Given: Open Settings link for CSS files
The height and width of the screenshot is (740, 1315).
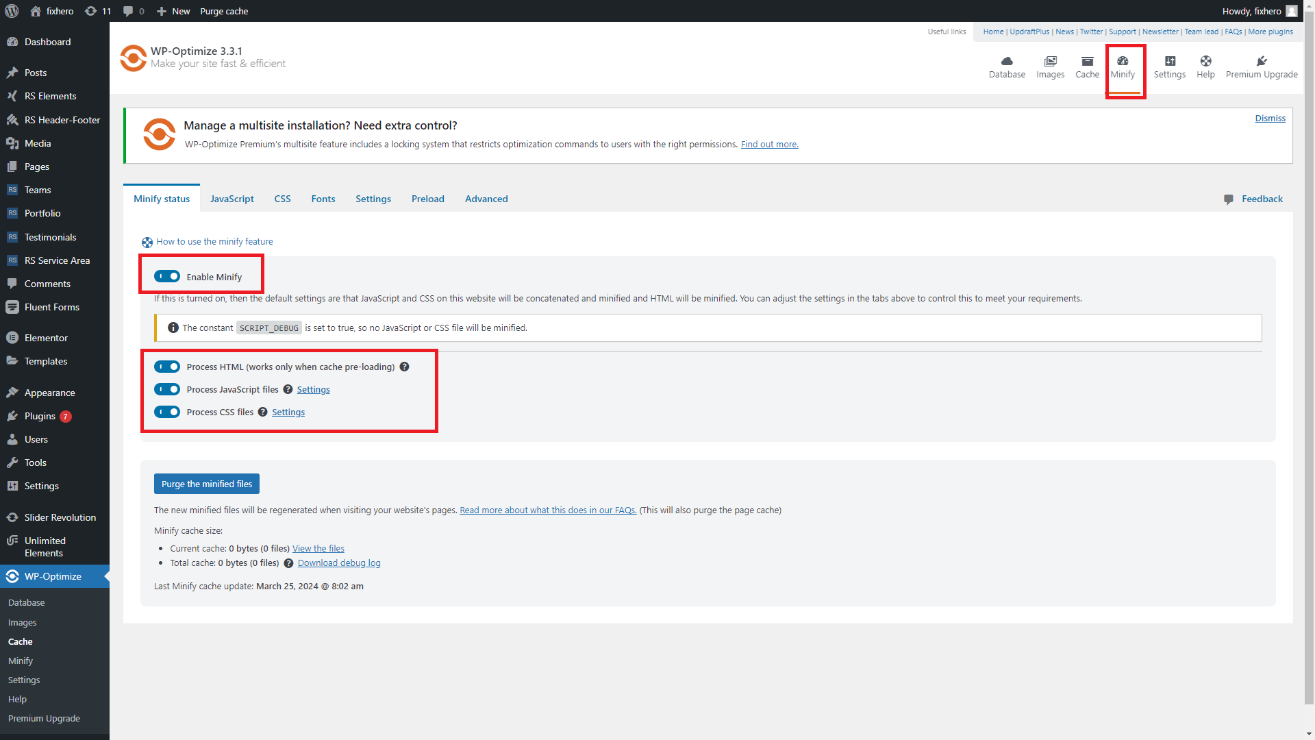Looking at the screenshot, I should point(288,412).
